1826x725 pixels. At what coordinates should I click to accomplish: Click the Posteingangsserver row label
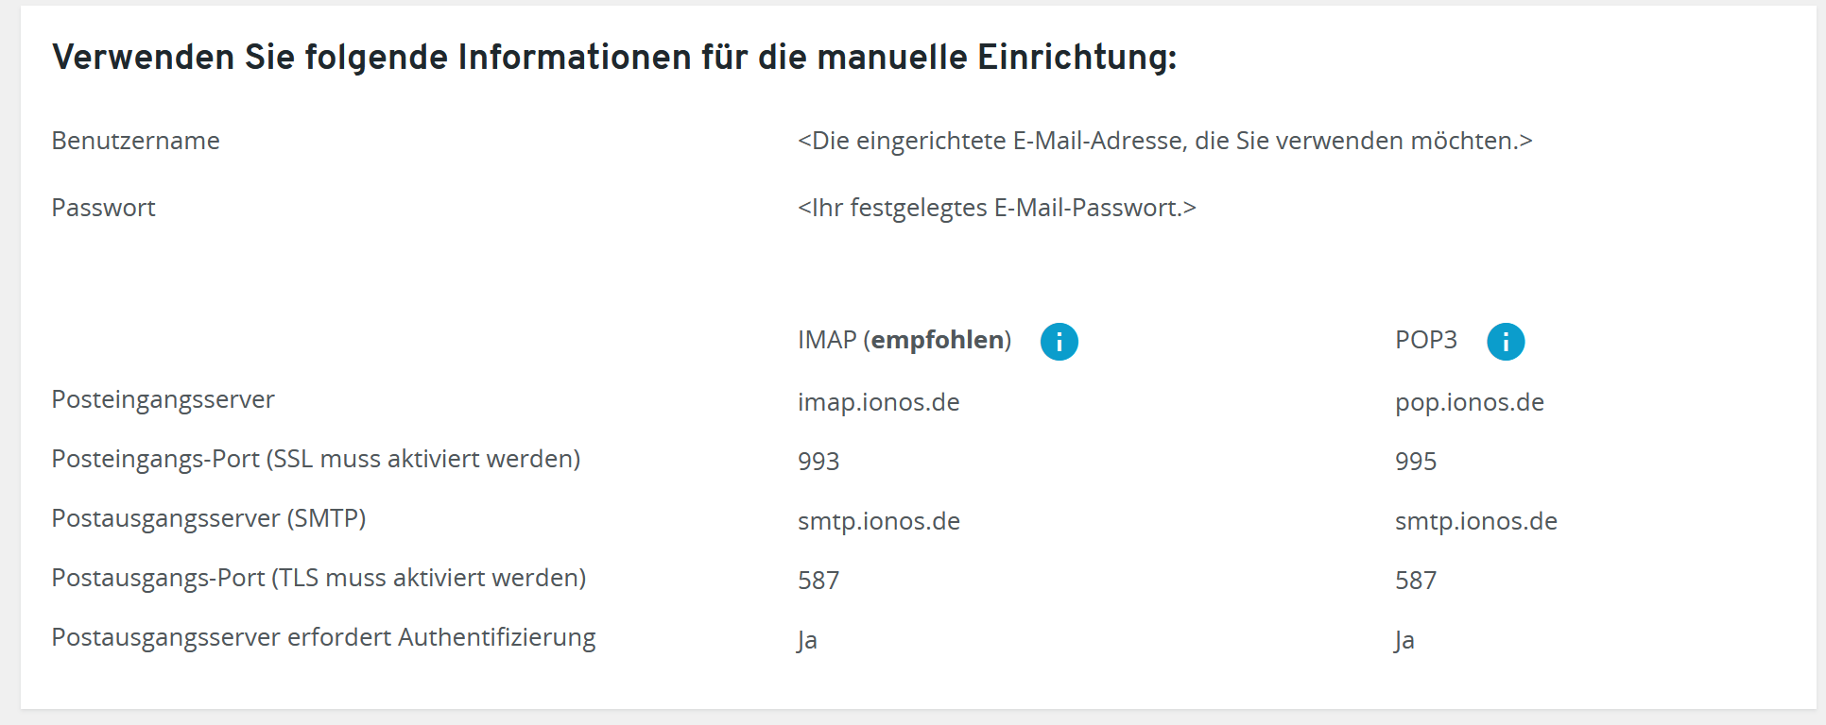click(x=163, y=400)
